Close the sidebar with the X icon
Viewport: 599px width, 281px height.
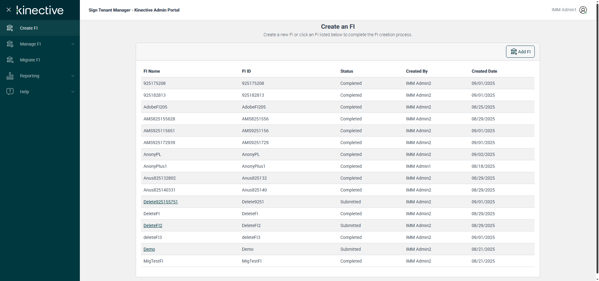point(9,10)
